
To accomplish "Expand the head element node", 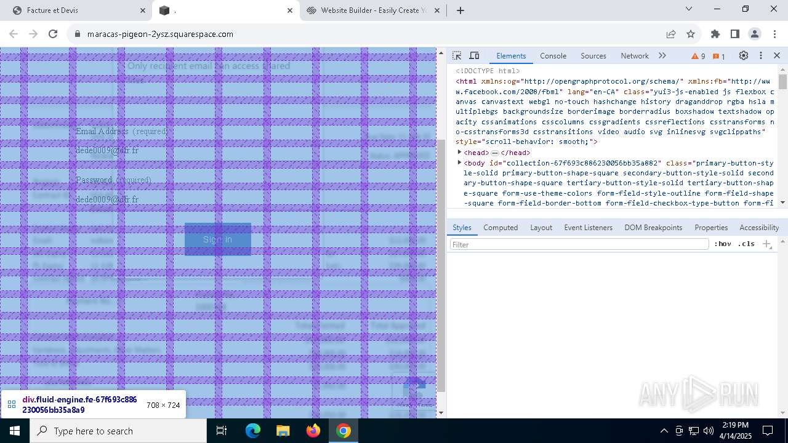I will [459, 152].
